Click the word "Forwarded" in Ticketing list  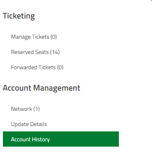24,68
